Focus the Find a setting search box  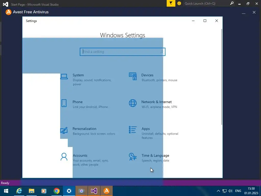point(123,52)
